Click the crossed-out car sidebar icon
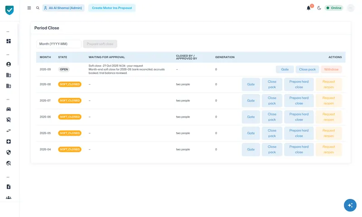 (9, 120)
